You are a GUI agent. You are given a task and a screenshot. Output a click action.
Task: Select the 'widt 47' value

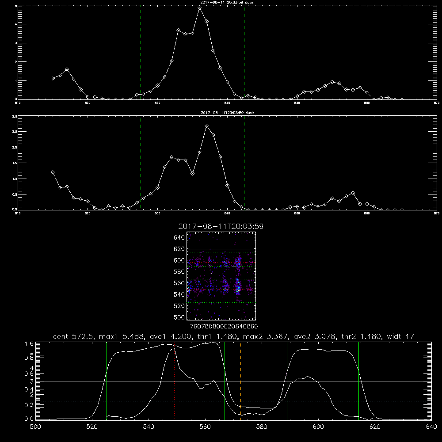click(x=400, y=336)
